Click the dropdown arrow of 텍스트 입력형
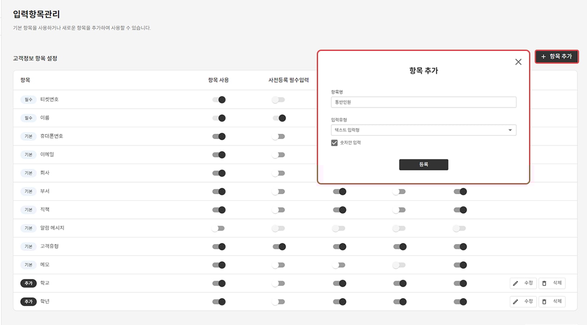The height and width of the screenshot is (325, 587). point(510,130)
